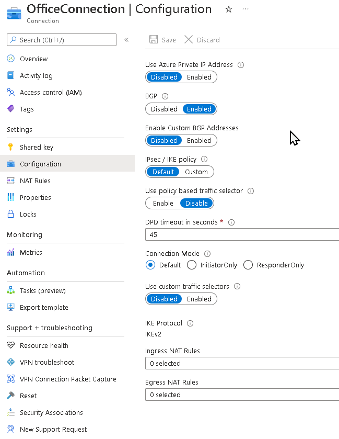Switch IPsec / IKE policy to Default

click(163, 172)
